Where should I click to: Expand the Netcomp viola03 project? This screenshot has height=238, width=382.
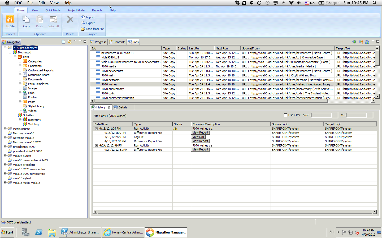click(5, 133)
